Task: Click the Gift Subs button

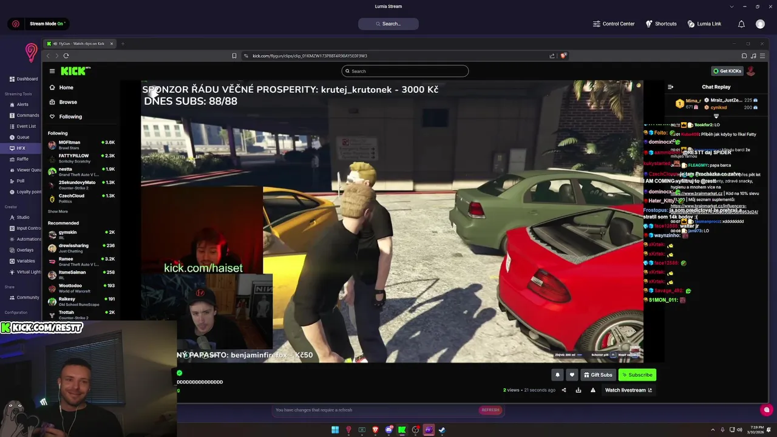Action: (x=598, y=374)
